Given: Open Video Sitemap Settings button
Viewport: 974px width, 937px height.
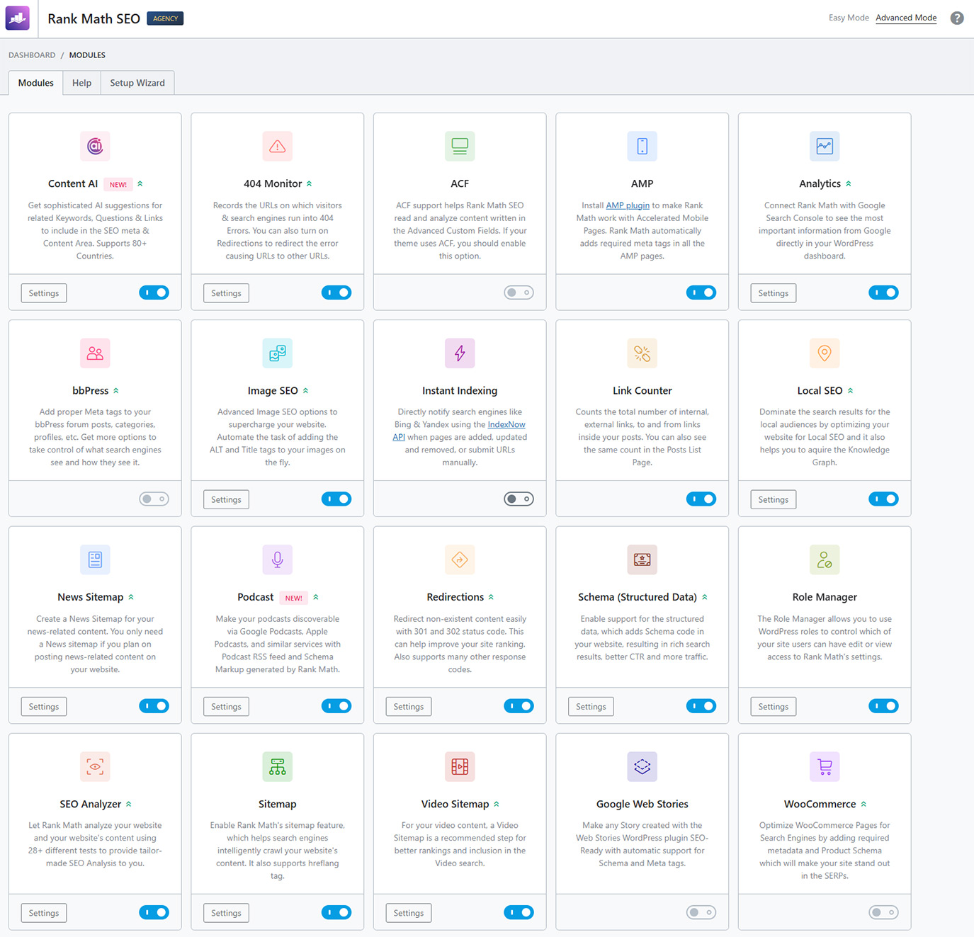Looking at the screenshot, I should [x=409, y=914].
